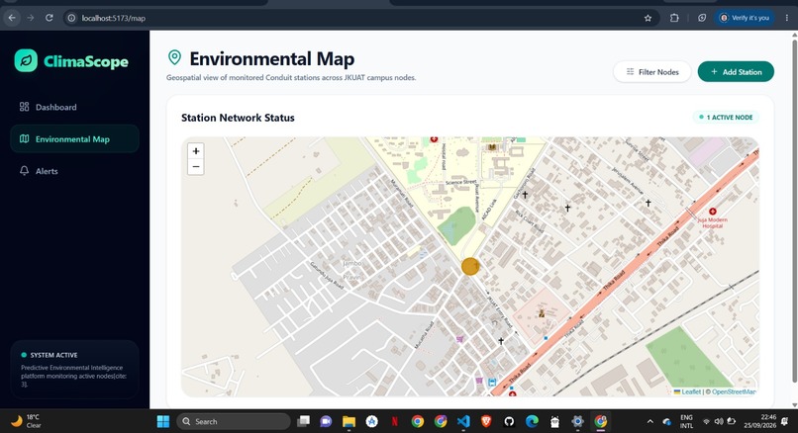Open Settings gear app in the taskbar
This screenshot has width=798, height=433.
(x=577, y=421)
